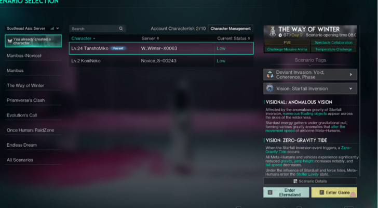The height and width of the screenshot is (208, 378).
Task: Select The Way of Winter scenario
Action: (x=25, y=85)
